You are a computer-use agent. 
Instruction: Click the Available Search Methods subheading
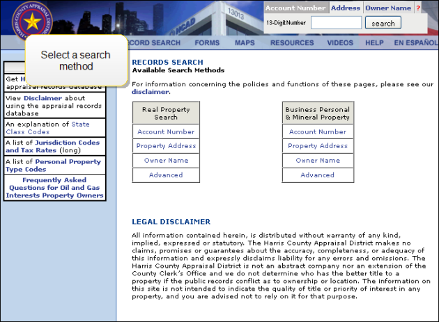point(178,70)
